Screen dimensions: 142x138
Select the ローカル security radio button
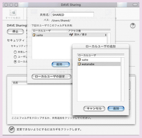click(x=15, y=62)
